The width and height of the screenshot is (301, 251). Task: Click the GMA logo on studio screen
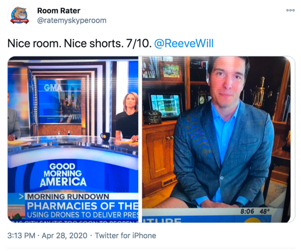click(x=53, y=88)
